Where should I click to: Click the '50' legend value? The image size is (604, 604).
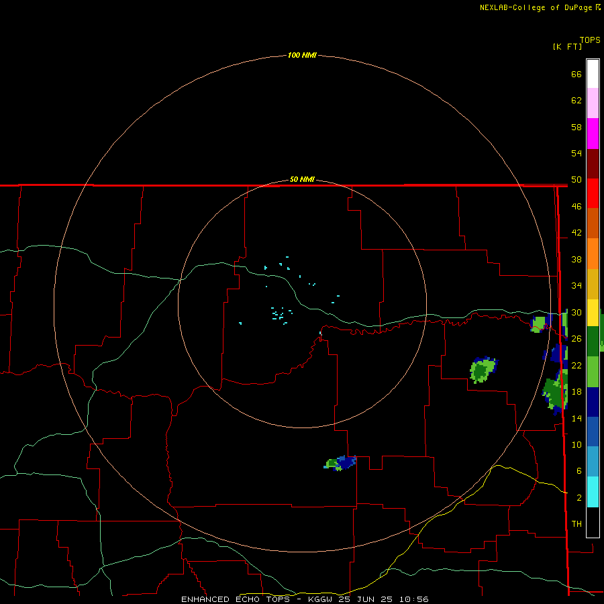point(576,179)
